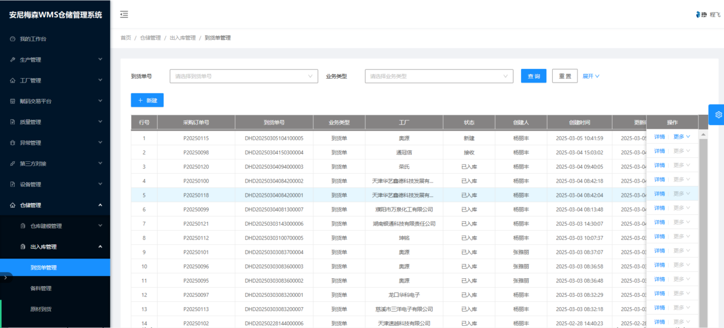Open the 到货单号 dropdown selector

(x=244, y=76)
